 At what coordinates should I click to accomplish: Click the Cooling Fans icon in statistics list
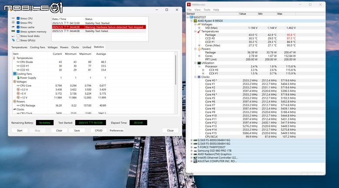point(15,74)
